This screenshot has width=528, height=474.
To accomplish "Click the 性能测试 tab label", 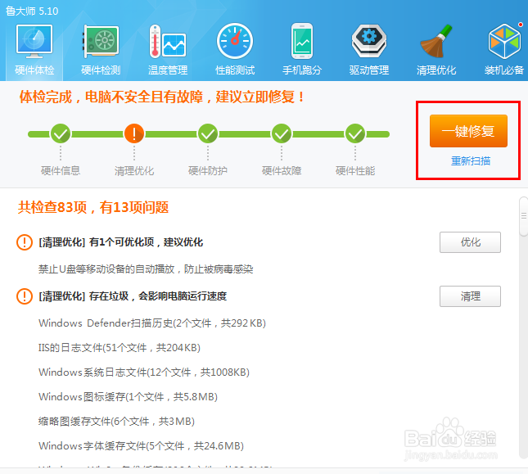I will (x=235, y=70).
